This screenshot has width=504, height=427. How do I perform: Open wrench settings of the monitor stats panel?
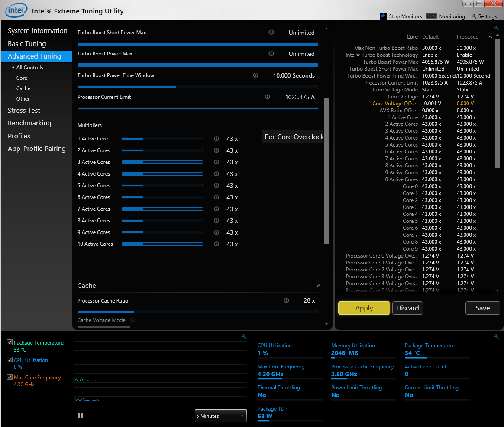[496, 336]
